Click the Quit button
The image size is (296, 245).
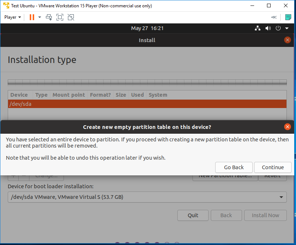193,215
